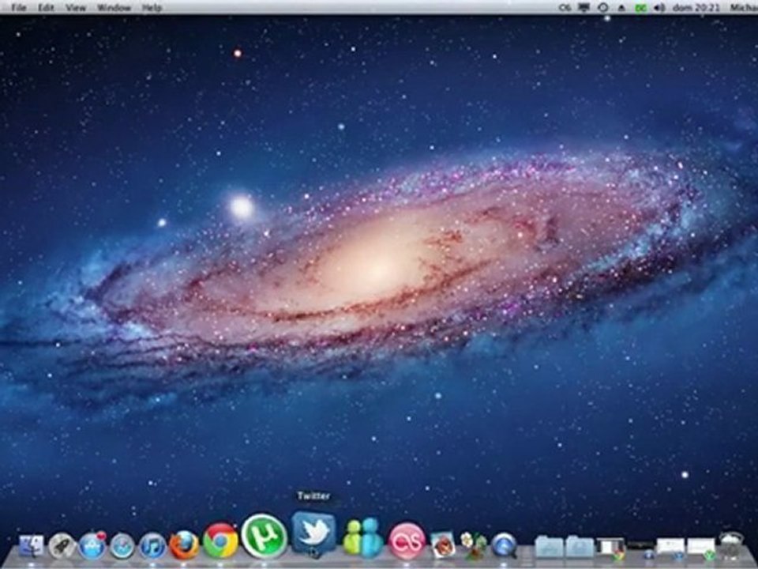This screenshot has width=758, height=569.
Task: Click the volume icon in menu bar
Action: click(x=659, y=7)
